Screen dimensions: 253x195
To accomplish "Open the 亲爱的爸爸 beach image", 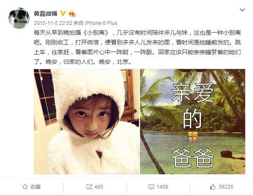I will [192, 122].
